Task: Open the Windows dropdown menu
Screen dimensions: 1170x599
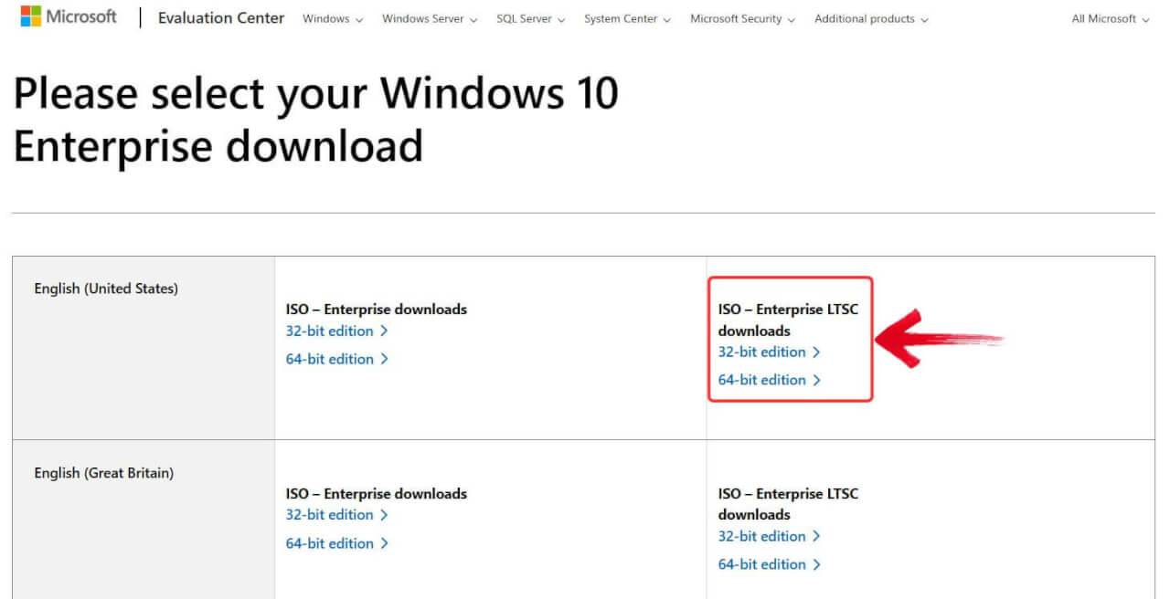Action: [x=331, y=18]
